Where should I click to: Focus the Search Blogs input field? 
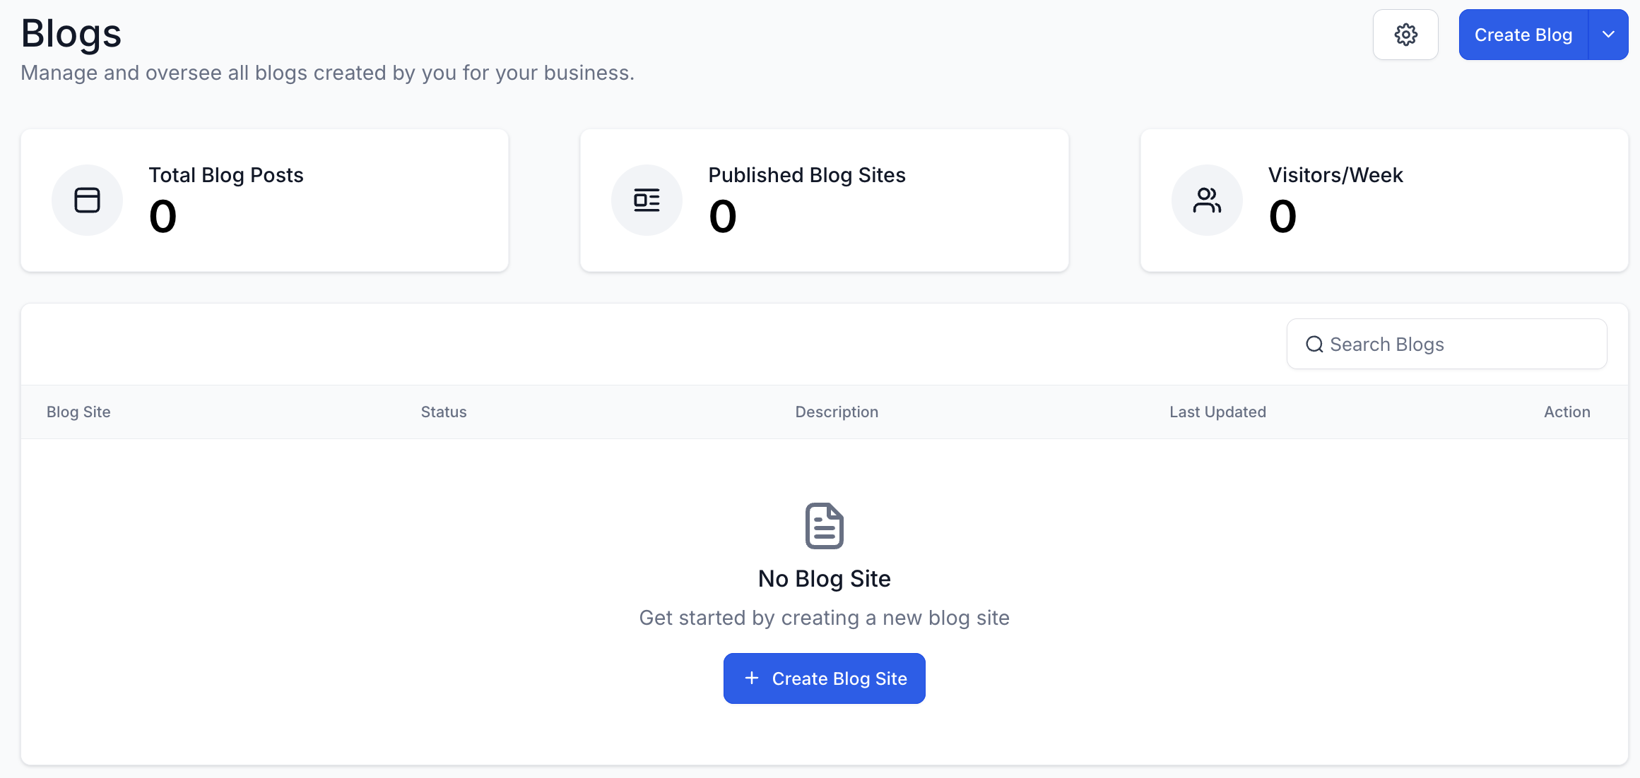(x=1446, y=344)
